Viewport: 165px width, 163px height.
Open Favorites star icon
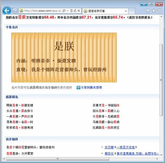point(154,11)
